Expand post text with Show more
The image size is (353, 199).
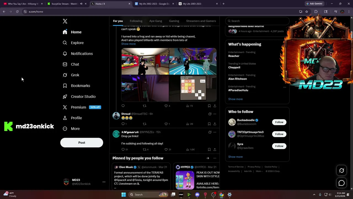[x=128, y=44]
